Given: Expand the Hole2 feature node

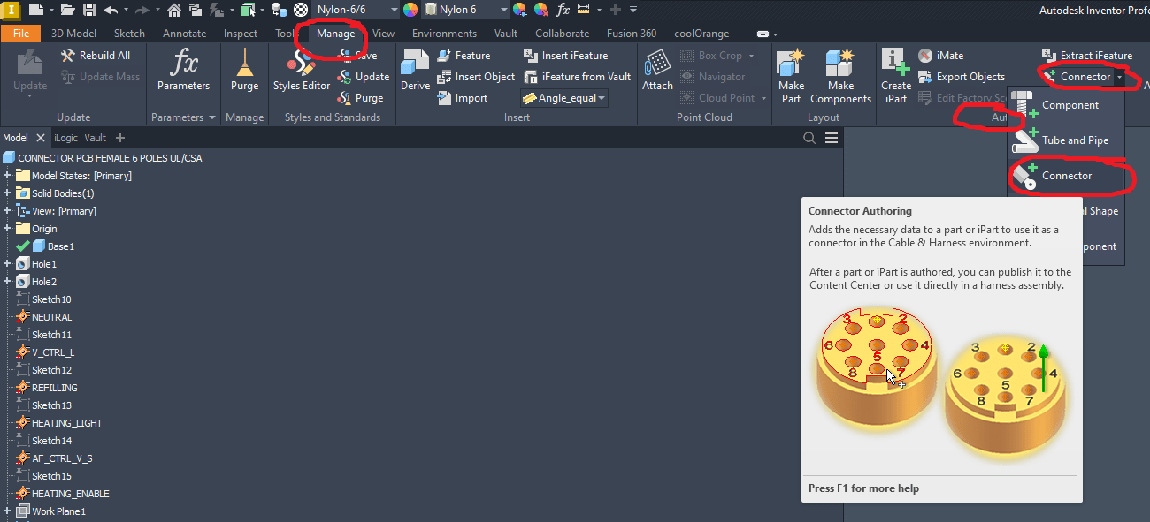Looking at the screenshot, I should click(x=7, y=282).
